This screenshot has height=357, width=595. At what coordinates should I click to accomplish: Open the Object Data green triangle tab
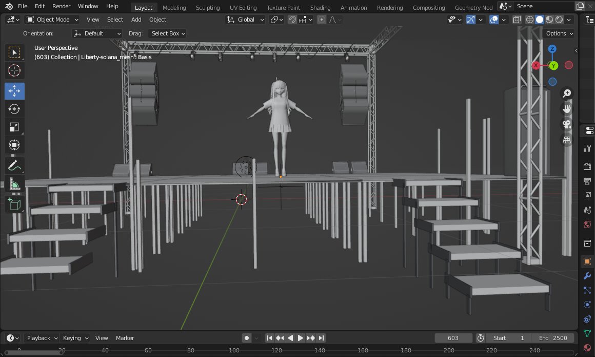(587, 333)
